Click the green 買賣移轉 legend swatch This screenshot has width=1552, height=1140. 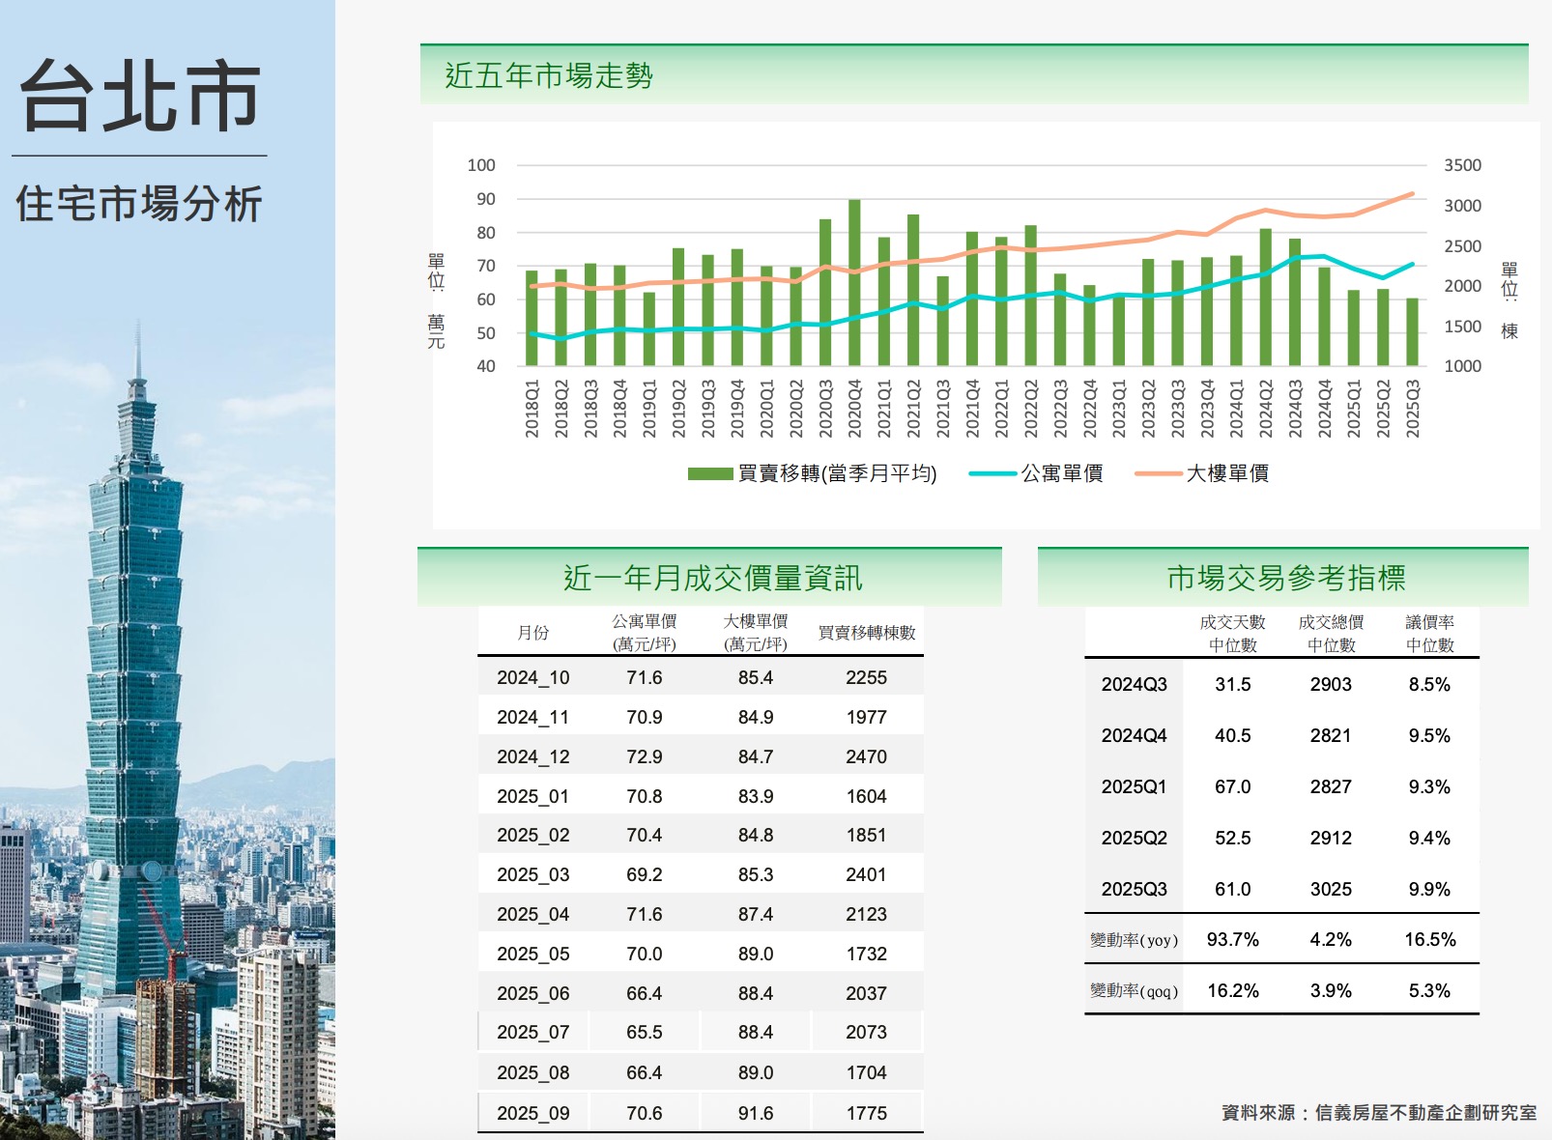coord(710,473)
